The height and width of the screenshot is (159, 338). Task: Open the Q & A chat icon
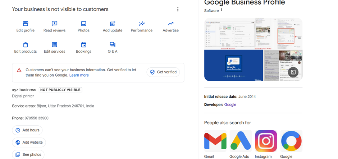coord(113,45)
